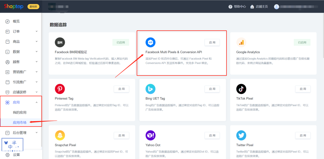
Task: Enable the Snapchat Pixel app
Action: (x=121, y=135)
